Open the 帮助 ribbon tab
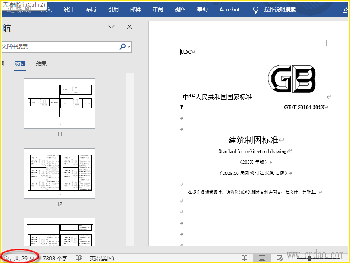 click(x=202, y=9)
